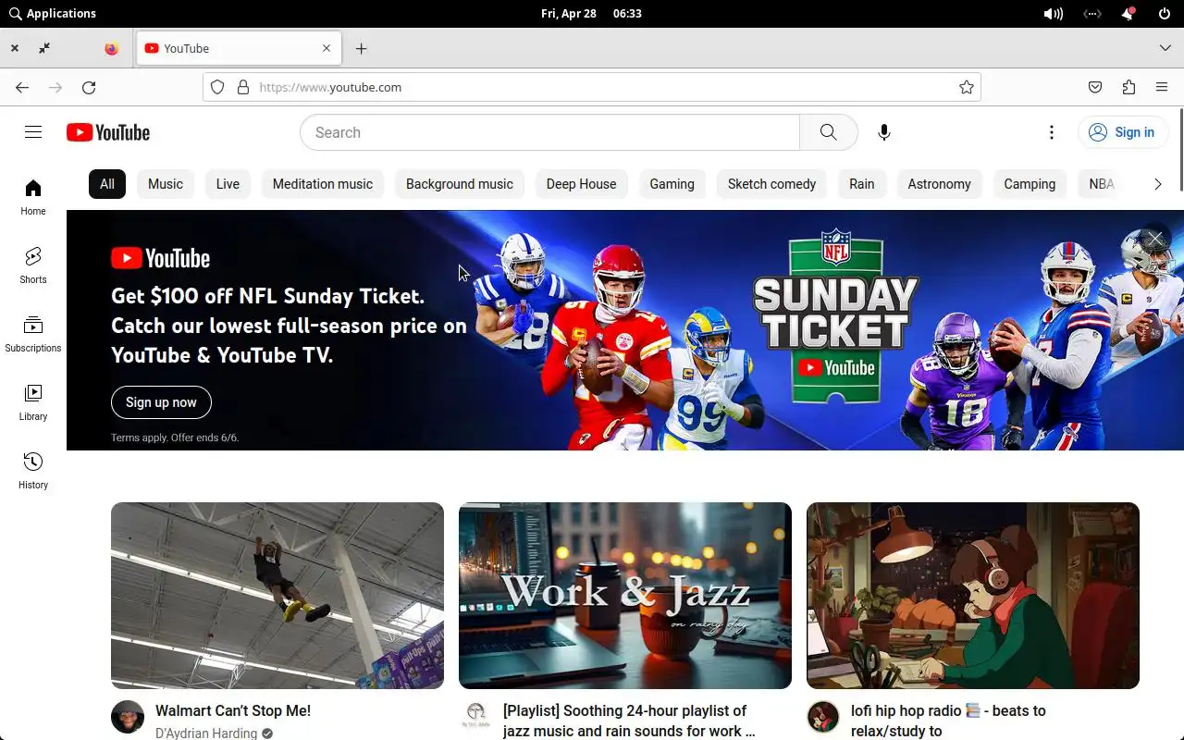Close the YouTube browser tab
Image resolution: width=1184 pixels, height=740 pixels.
[x=327, y=48]
